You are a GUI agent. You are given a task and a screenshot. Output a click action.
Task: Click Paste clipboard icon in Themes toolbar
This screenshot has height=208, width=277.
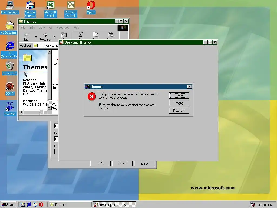tap(111, 35)
